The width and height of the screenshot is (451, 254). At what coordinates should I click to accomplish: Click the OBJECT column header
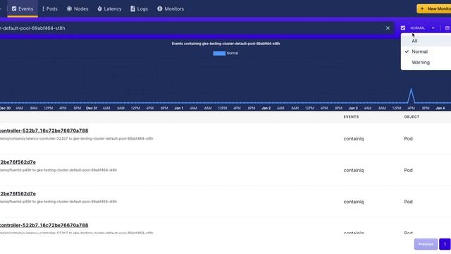412,116
